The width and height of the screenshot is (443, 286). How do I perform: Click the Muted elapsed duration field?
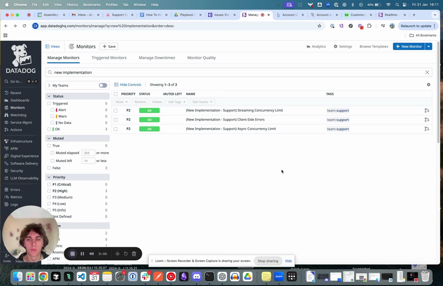88,153
